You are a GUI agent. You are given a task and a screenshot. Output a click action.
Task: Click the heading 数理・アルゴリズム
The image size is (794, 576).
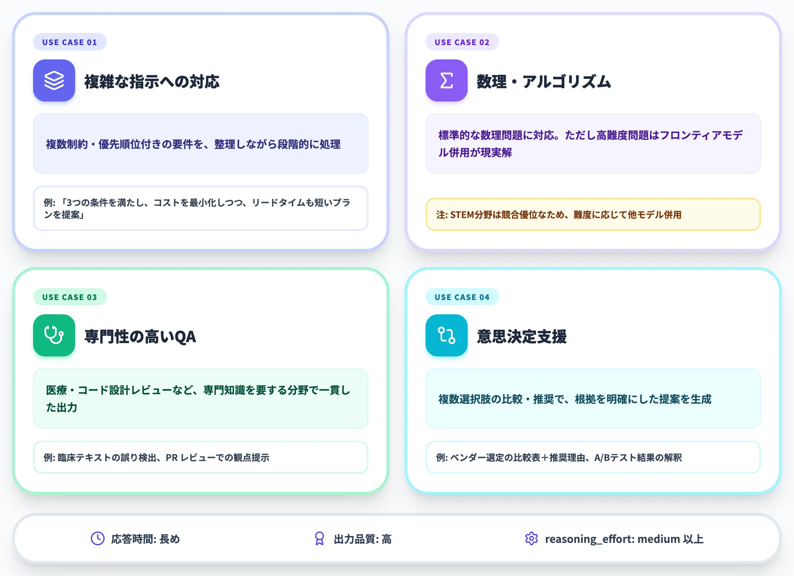click(x=544, y=82)
